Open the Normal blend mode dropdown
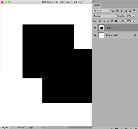The width and height of the screenshot is (138, 129). tap(104, 16)
